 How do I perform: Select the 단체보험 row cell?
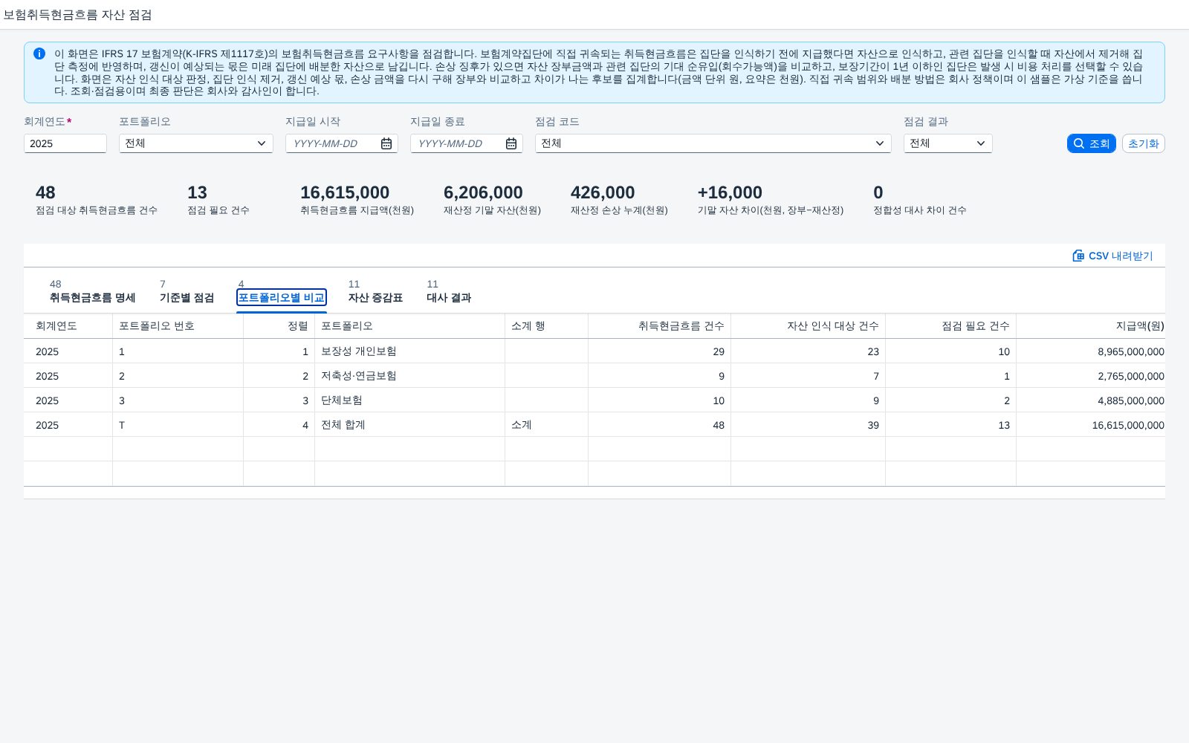point(410,400)
